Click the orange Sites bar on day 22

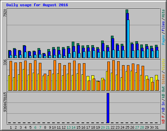pos(114,76)
